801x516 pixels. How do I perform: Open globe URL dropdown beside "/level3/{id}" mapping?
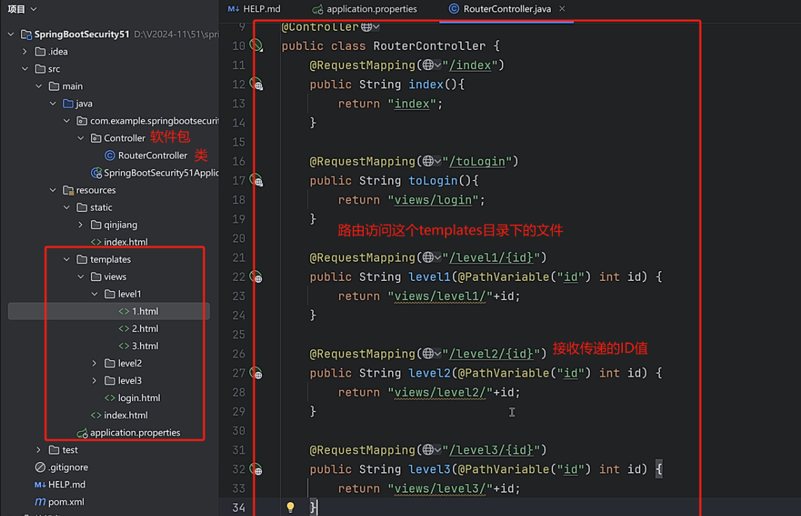[x=432, y=450]
